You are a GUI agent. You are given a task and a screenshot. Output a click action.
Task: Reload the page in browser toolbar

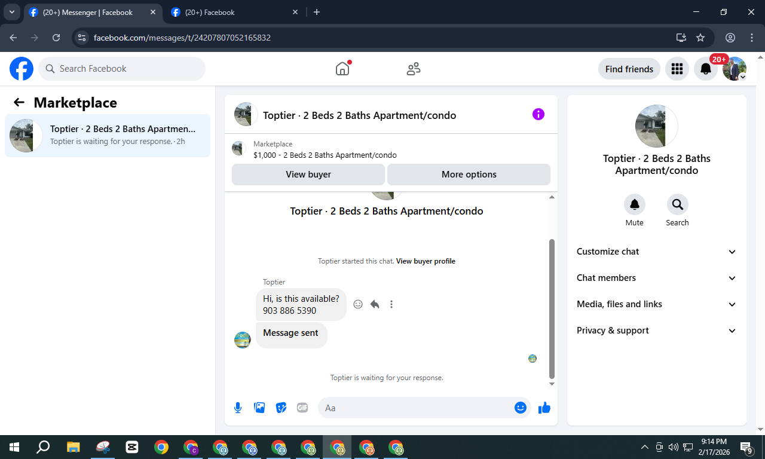[x=56, y=38]
